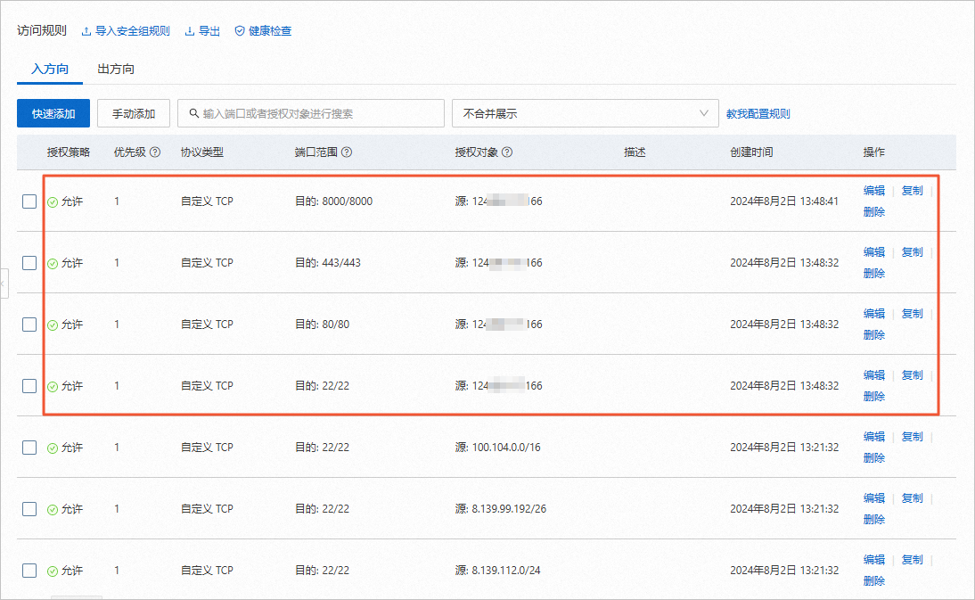Click the search magnifier icon
This screenshot has width=975, height=600.
pos(194,114)
